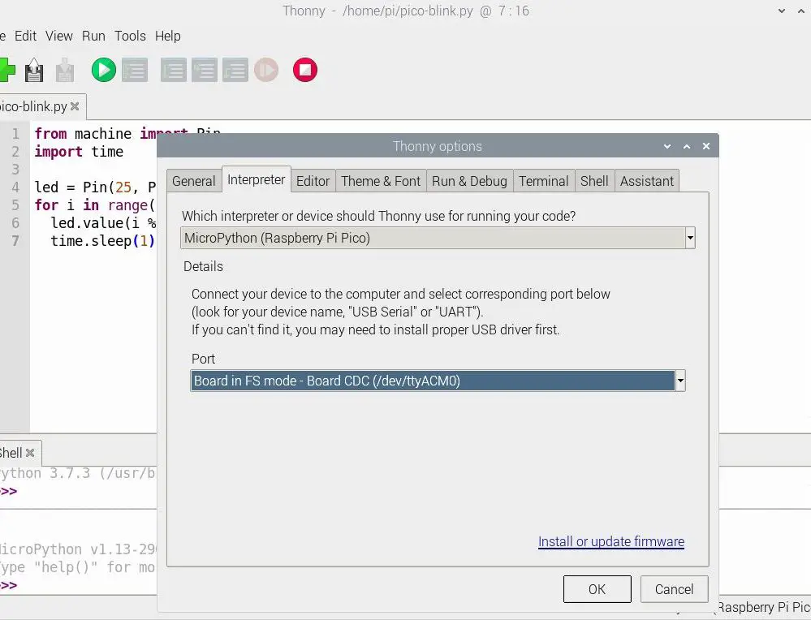Click the Step over toolbar icon

click(x=173, y=70)
